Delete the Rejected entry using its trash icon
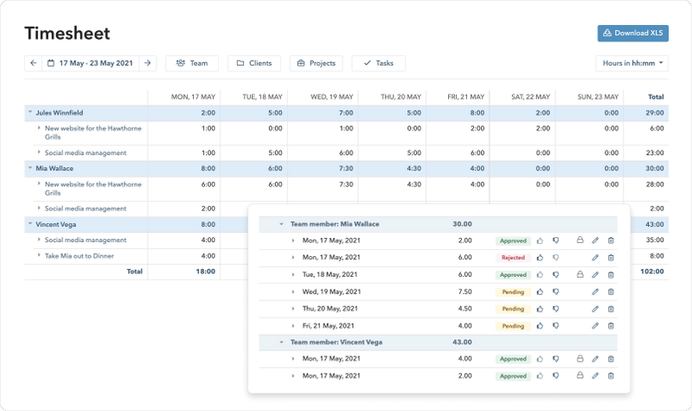The width and height of the screenshot is (692, 411). tap(611, 257)
